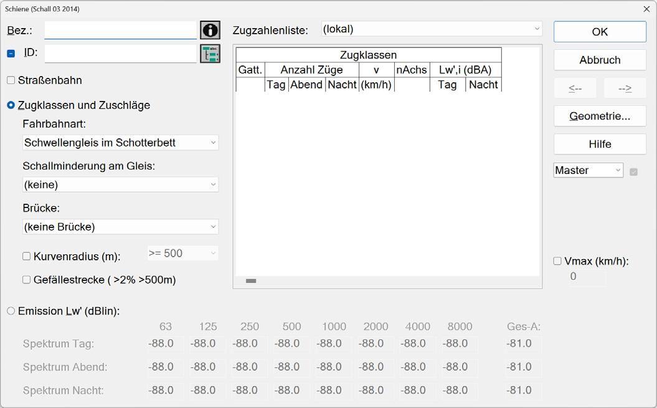Open Hilfe help button
Image resolution: width=657 pixels, height=408 pixels.
tap(600, 145)
